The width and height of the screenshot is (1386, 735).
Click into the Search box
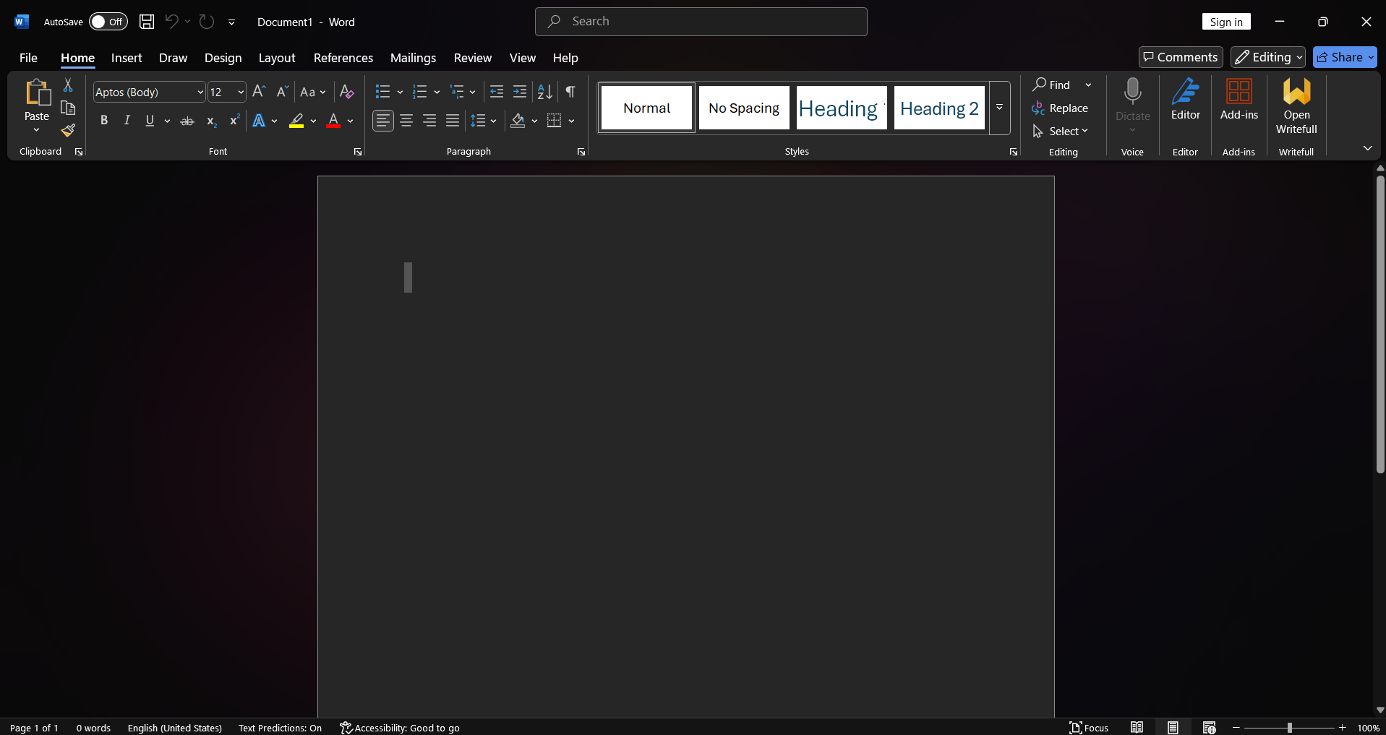pos(701,22)
